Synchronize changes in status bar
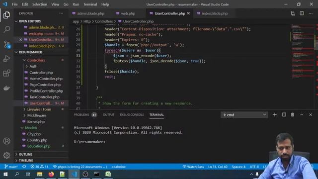Viewport: 318px width, 179px height. [x=24, y=167]
